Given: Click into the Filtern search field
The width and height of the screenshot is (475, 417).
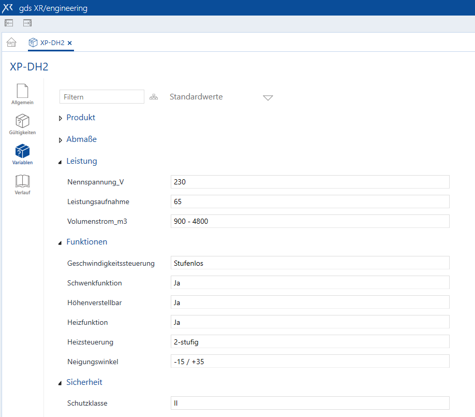Looking at the screenshot, I should click(101, 97).
